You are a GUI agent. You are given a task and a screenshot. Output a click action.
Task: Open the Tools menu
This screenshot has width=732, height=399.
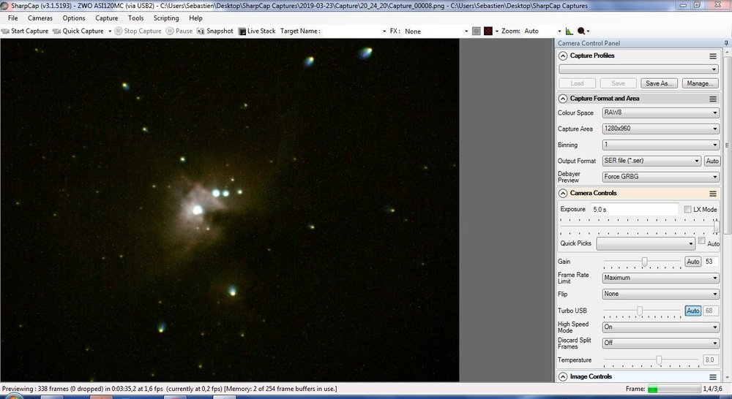[136, 18]
